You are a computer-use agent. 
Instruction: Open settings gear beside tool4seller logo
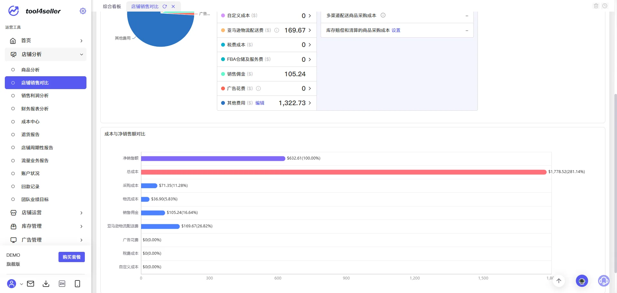click(x=83, y=11)
